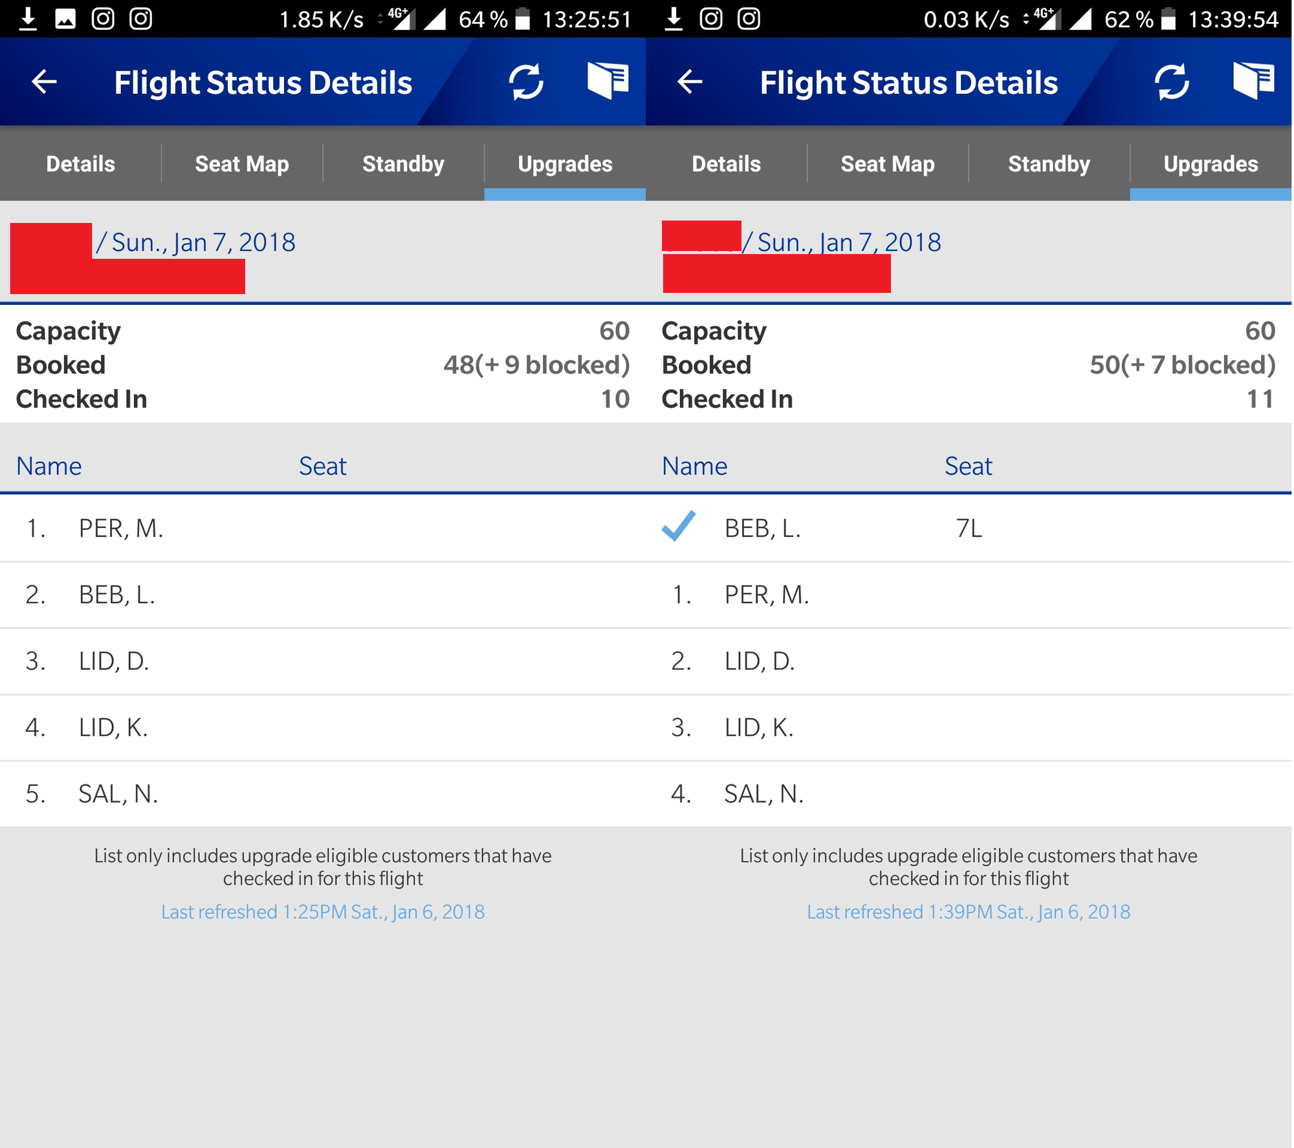Select PER, M. row in left upgrade list
The image size is (1294, 1148).
tap(323, 528)
